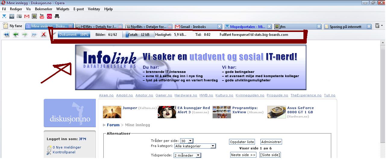Click the Rewind navigation icon
The height and width of the screenshot is (160, 386).
click(6, 35)
